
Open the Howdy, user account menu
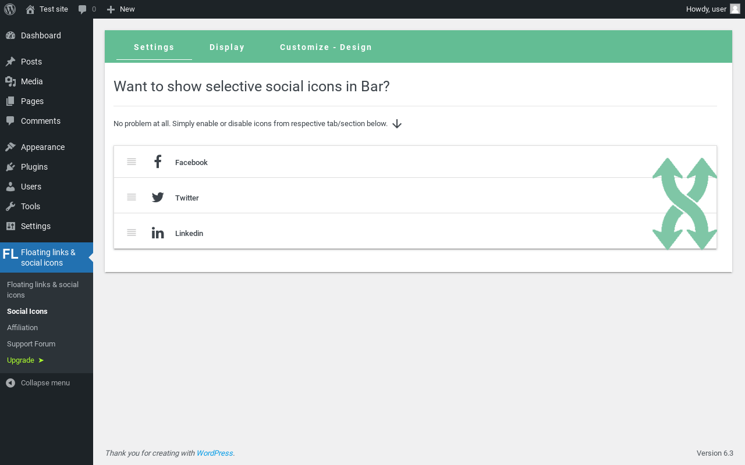click(x=712, y=9)
